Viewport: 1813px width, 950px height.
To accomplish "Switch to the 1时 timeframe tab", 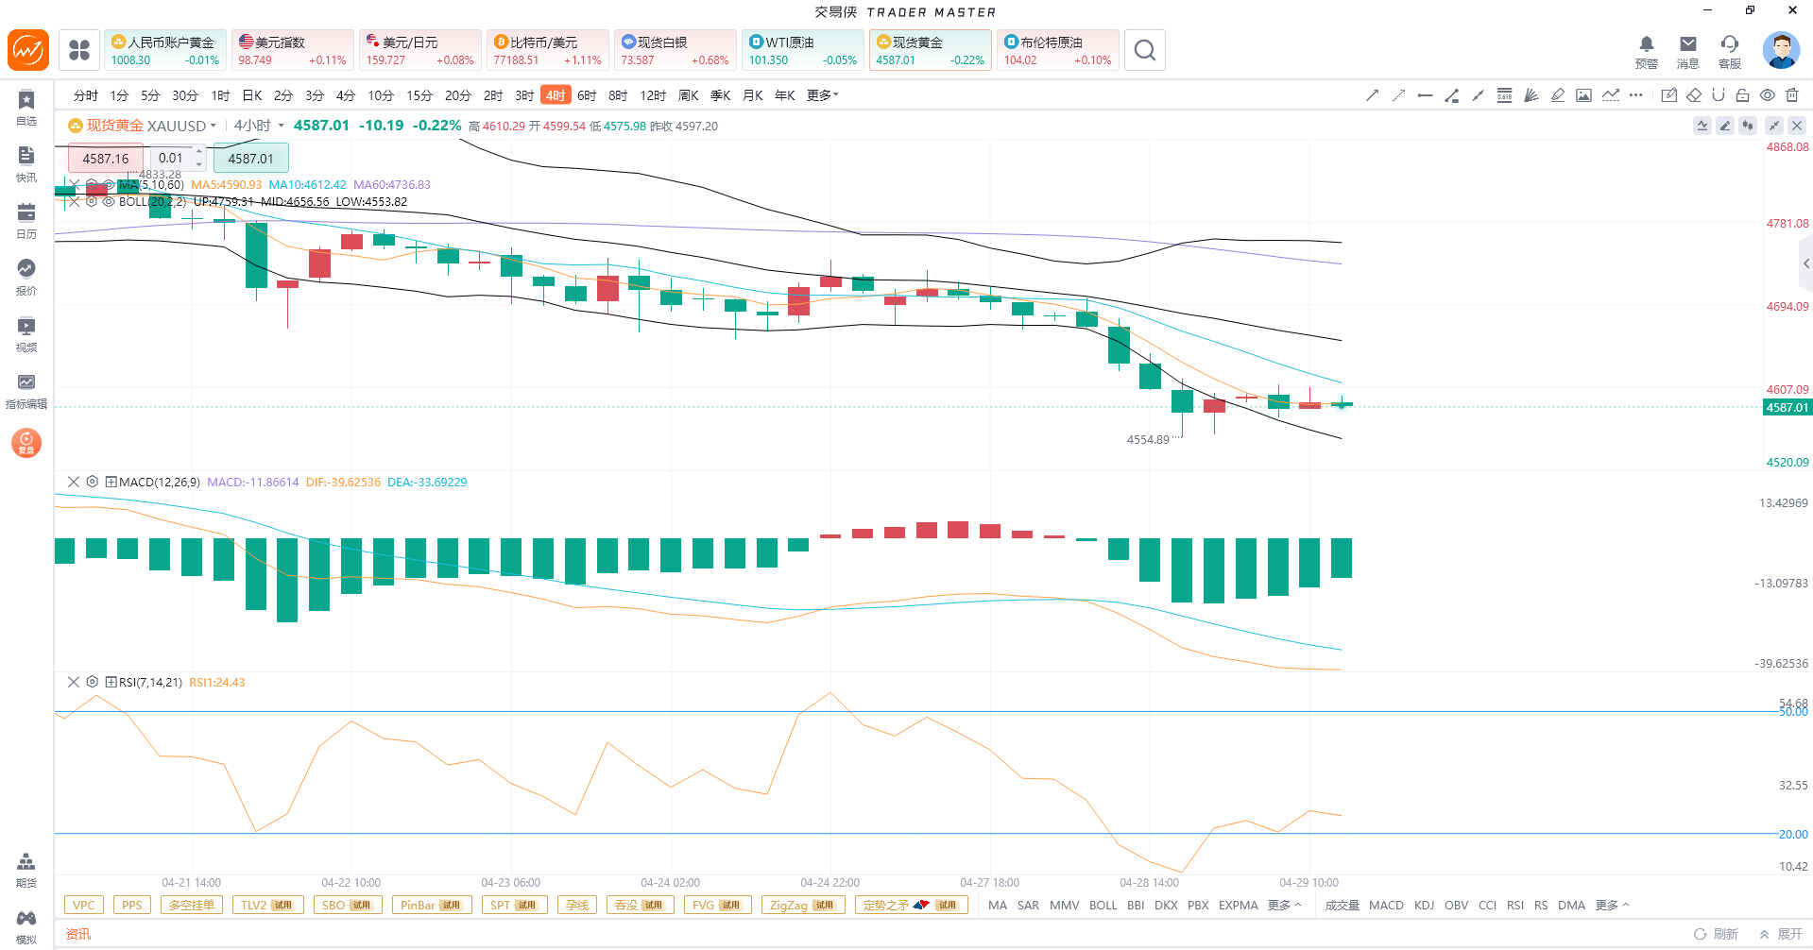I will click(x=220, y=95).
